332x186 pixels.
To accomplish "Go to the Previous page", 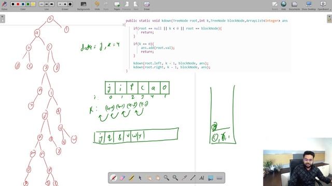I will click(127, 6).
